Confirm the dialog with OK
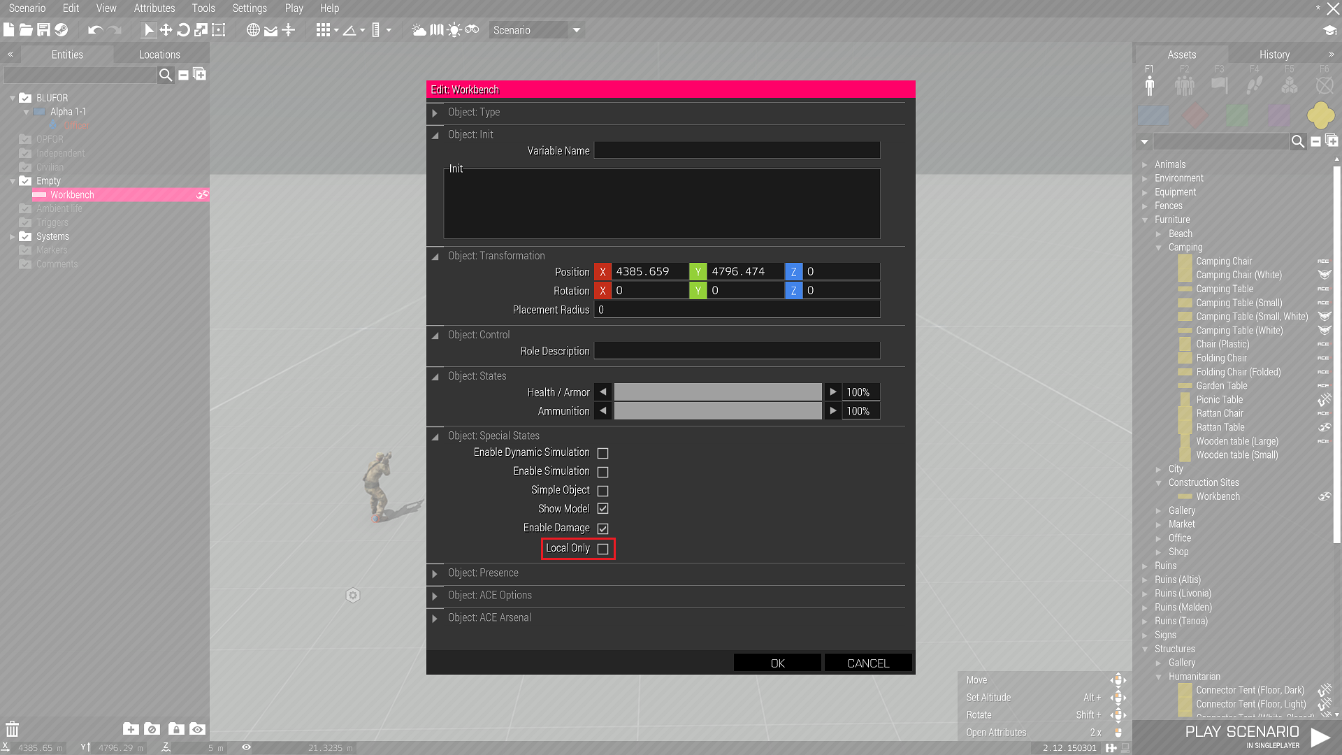The height and width of the screenshot is (755, 1342). (777, 663)
